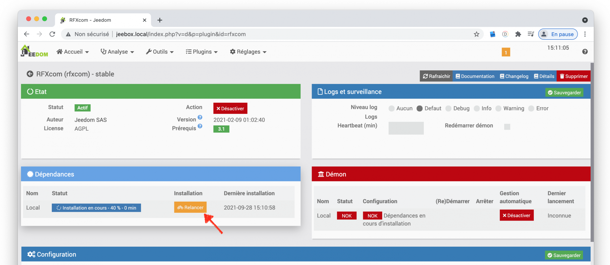Click the Prérequis help tooltip icon
610x265 pixels.
pyautogui.click(x=200, y=126)
